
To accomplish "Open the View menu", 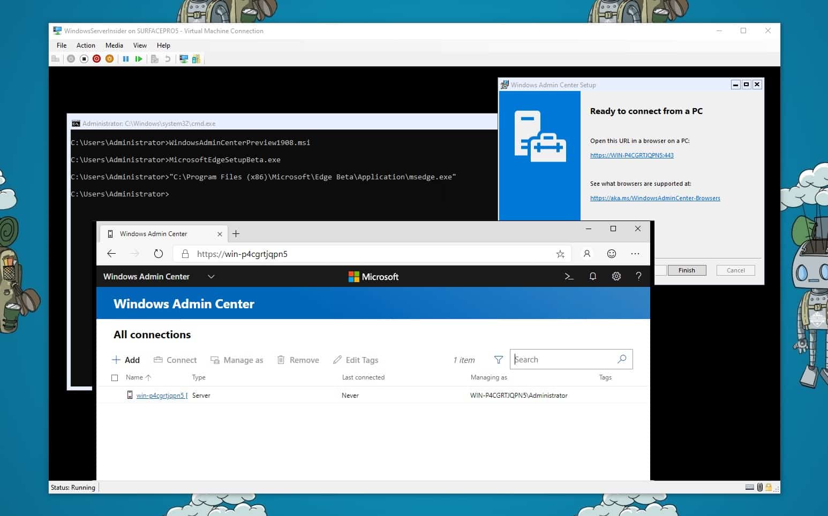I will coord(140,45).
